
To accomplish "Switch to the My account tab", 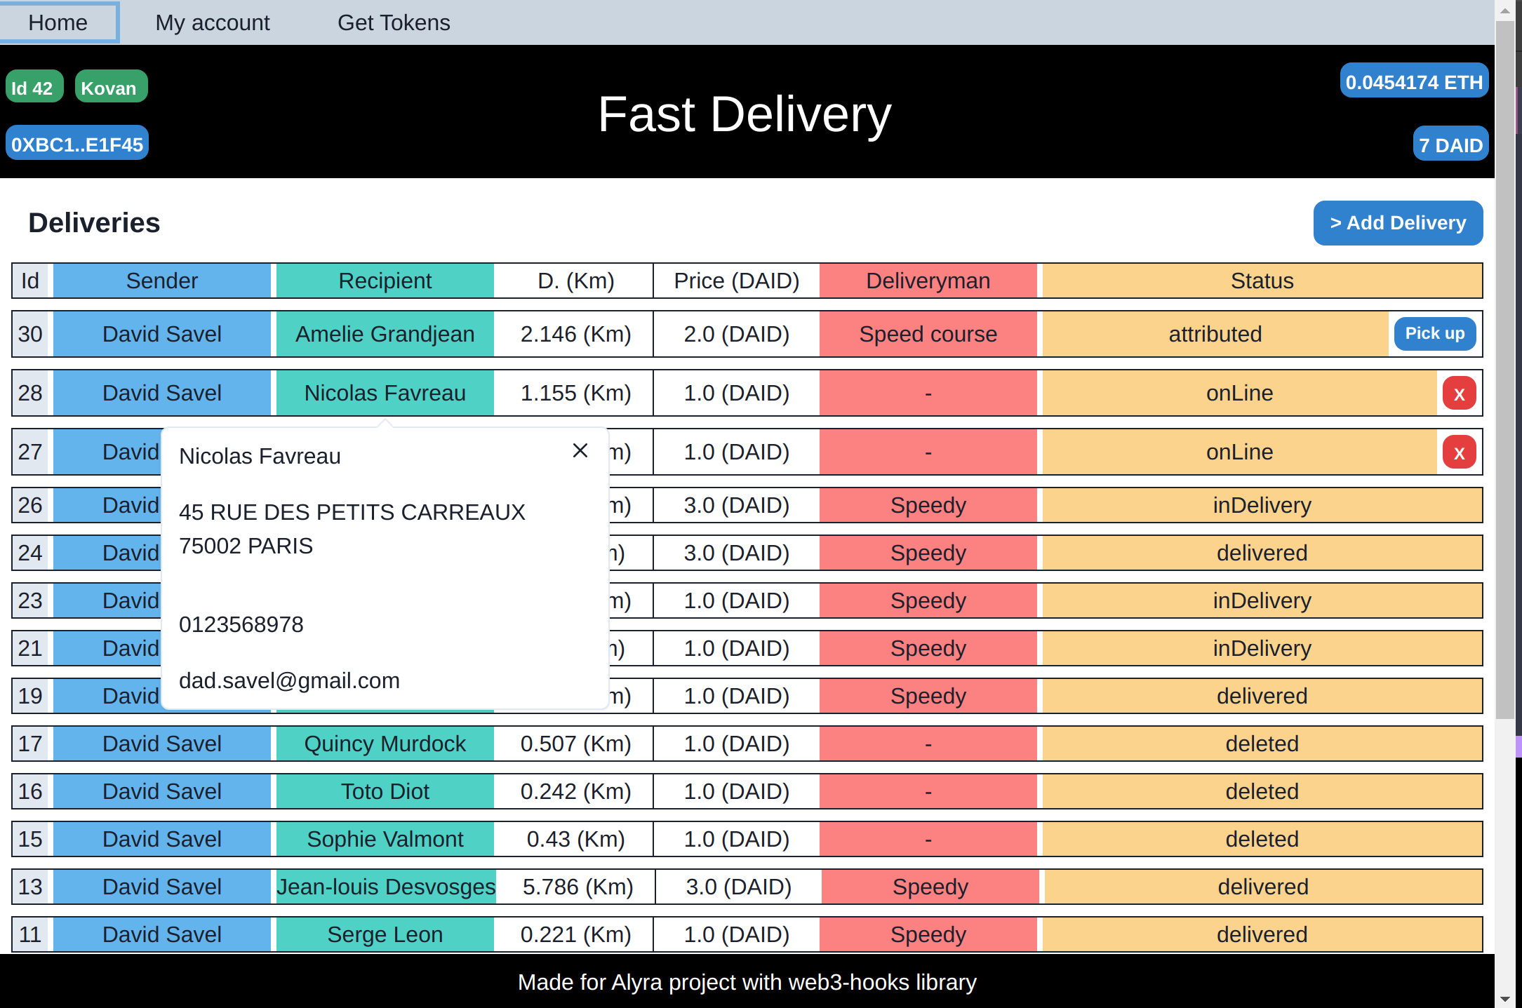I will 212,22.
